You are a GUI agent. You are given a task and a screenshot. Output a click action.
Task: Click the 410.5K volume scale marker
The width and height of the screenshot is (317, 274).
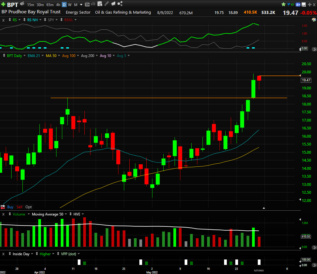306,236
